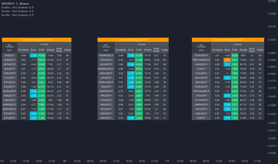The image size is (278, 164).
Task: Click the green 23,025 profit cell
Action: coord(41,55)
